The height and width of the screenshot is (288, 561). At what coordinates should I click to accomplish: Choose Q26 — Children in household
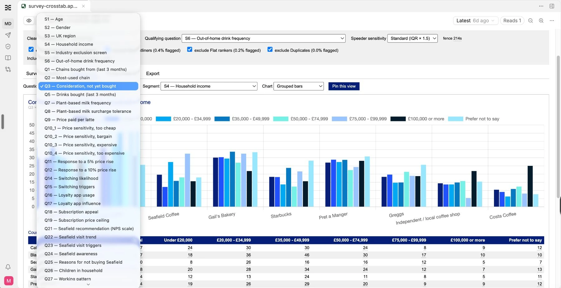point(88,271)
